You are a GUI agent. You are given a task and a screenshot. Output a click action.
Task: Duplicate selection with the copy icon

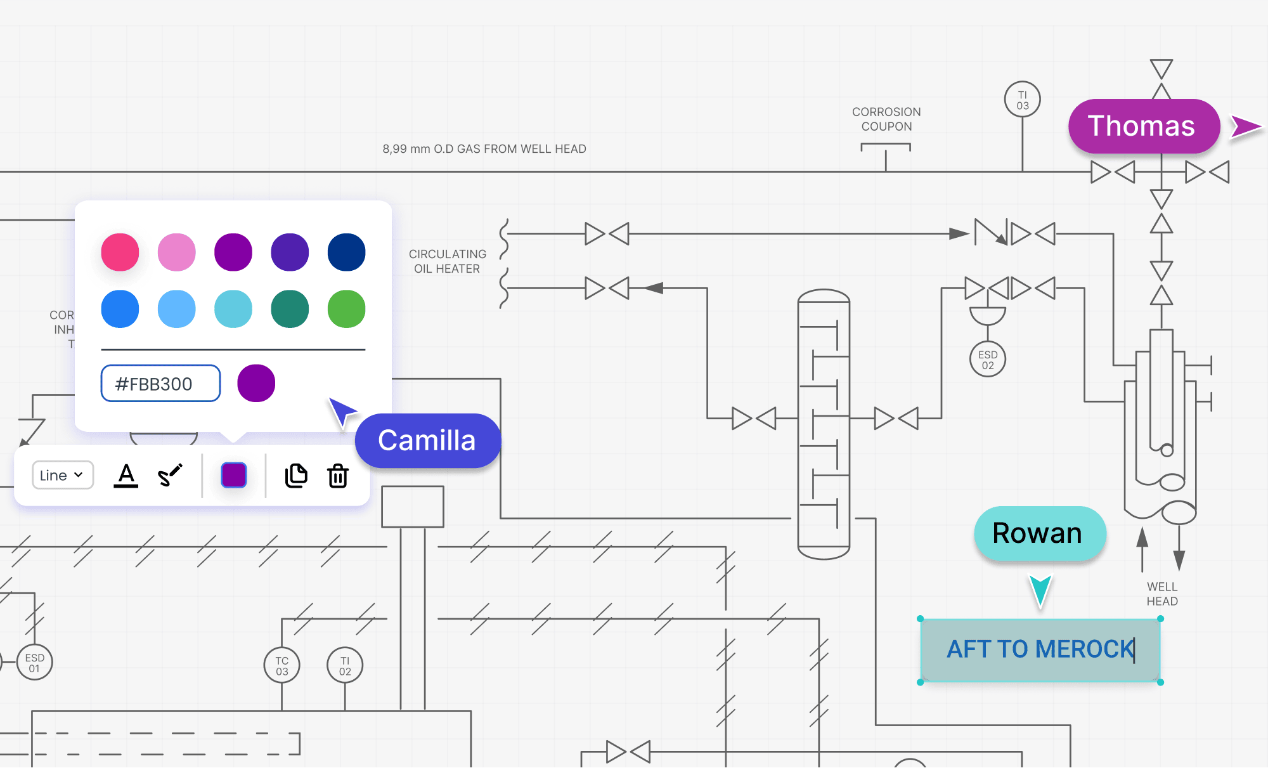point(295,475)
